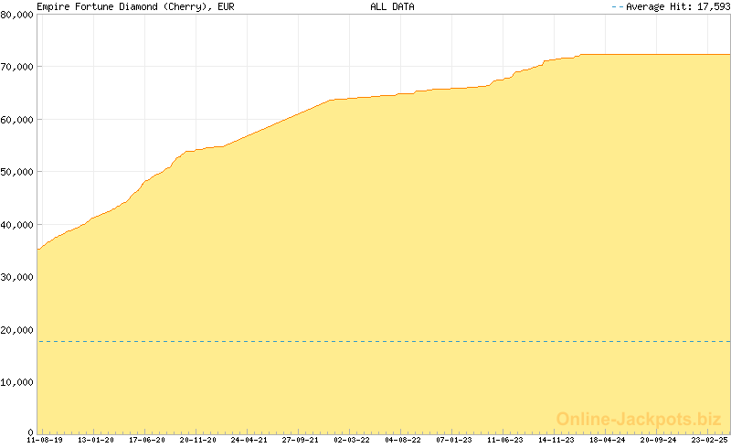This screenshot has width=731, height=448.
Task: Click the 20-11-20 date on x-axis
Action: [x=197, y=440]
